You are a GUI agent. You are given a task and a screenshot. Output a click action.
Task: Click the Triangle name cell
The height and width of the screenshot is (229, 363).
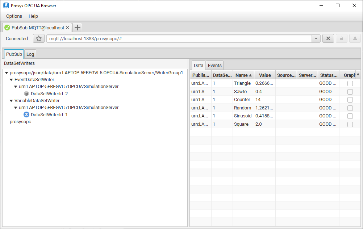click(242, 83)
